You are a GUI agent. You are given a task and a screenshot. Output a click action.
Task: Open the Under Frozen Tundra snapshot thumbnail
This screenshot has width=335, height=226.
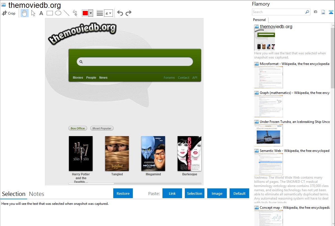click(x=268, y=135)
